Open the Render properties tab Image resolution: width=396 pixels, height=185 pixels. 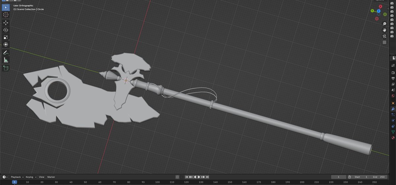[x=393, y=73]
